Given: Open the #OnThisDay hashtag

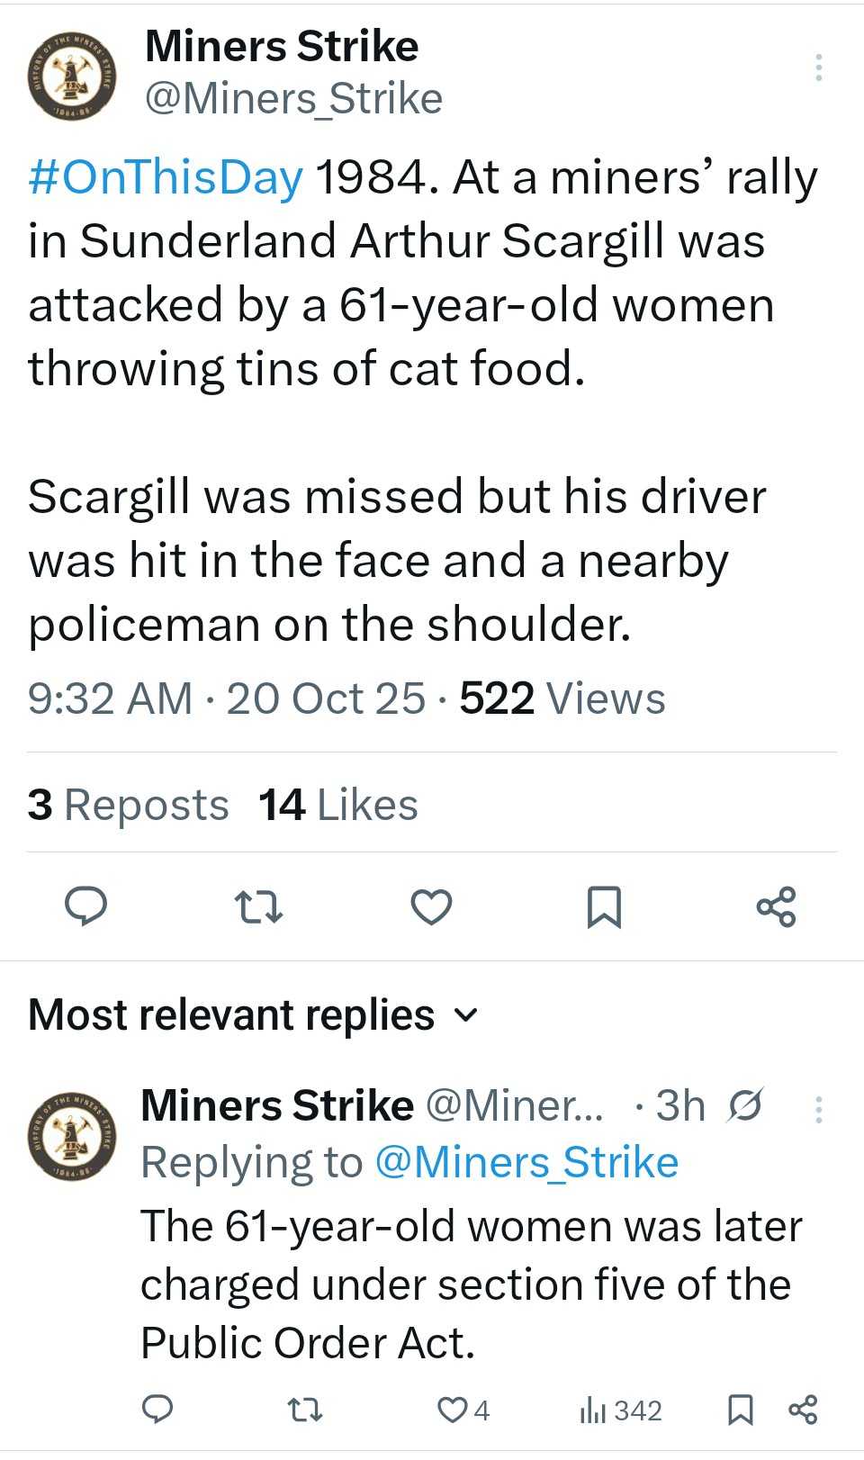Looking at the screenshot, I should (x=166, y=177).
